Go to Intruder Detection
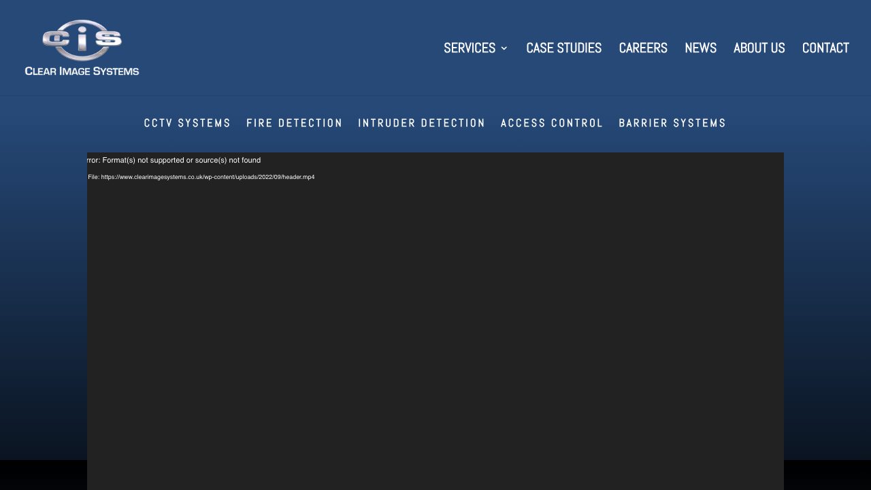 coord(422,123)
